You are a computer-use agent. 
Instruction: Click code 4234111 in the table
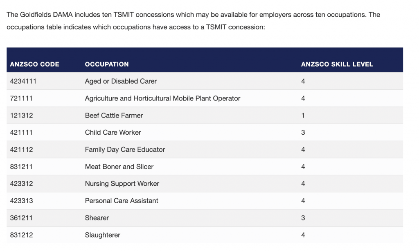(x=23, y=81)
